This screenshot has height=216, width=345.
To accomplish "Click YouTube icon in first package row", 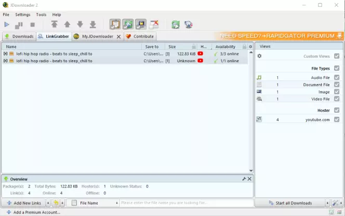I will coord(200,53).
